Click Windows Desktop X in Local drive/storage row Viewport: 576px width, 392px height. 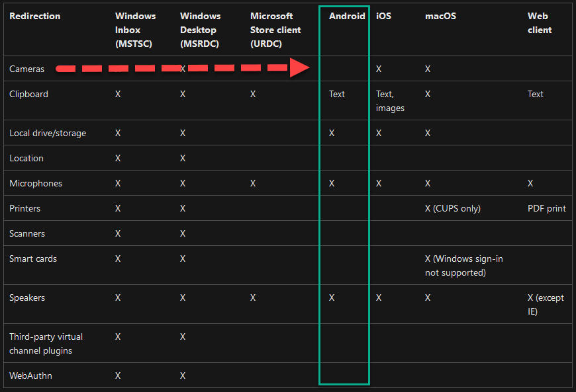(x=183, y=133)
